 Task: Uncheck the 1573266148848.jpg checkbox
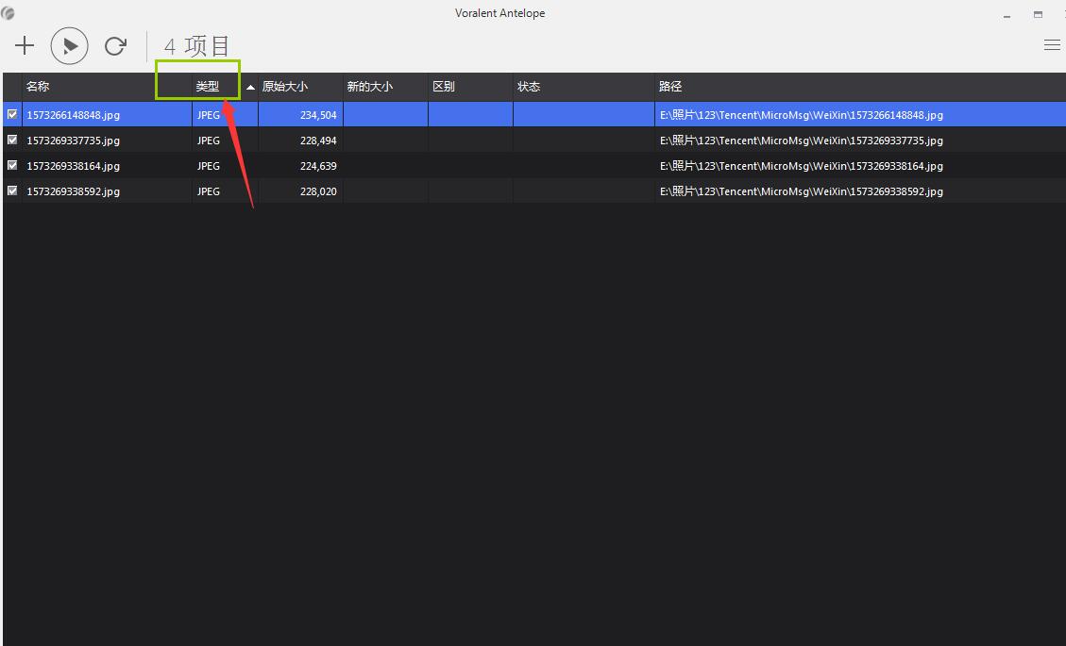tap(12, 114)
